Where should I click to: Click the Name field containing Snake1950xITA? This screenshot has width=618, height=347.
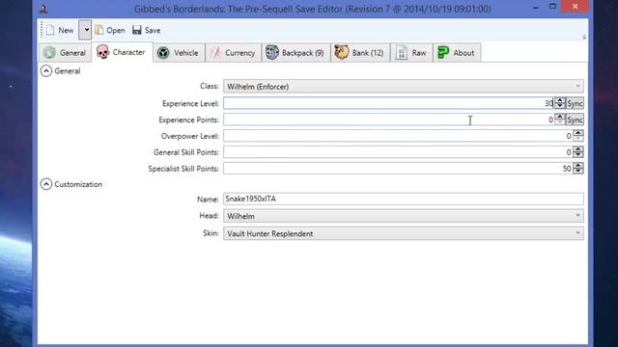tap(404, 199)
